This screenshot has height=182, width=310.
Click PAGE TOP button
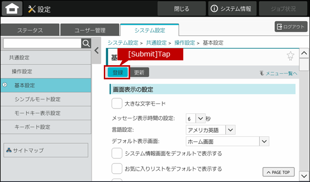coord(279,172)
